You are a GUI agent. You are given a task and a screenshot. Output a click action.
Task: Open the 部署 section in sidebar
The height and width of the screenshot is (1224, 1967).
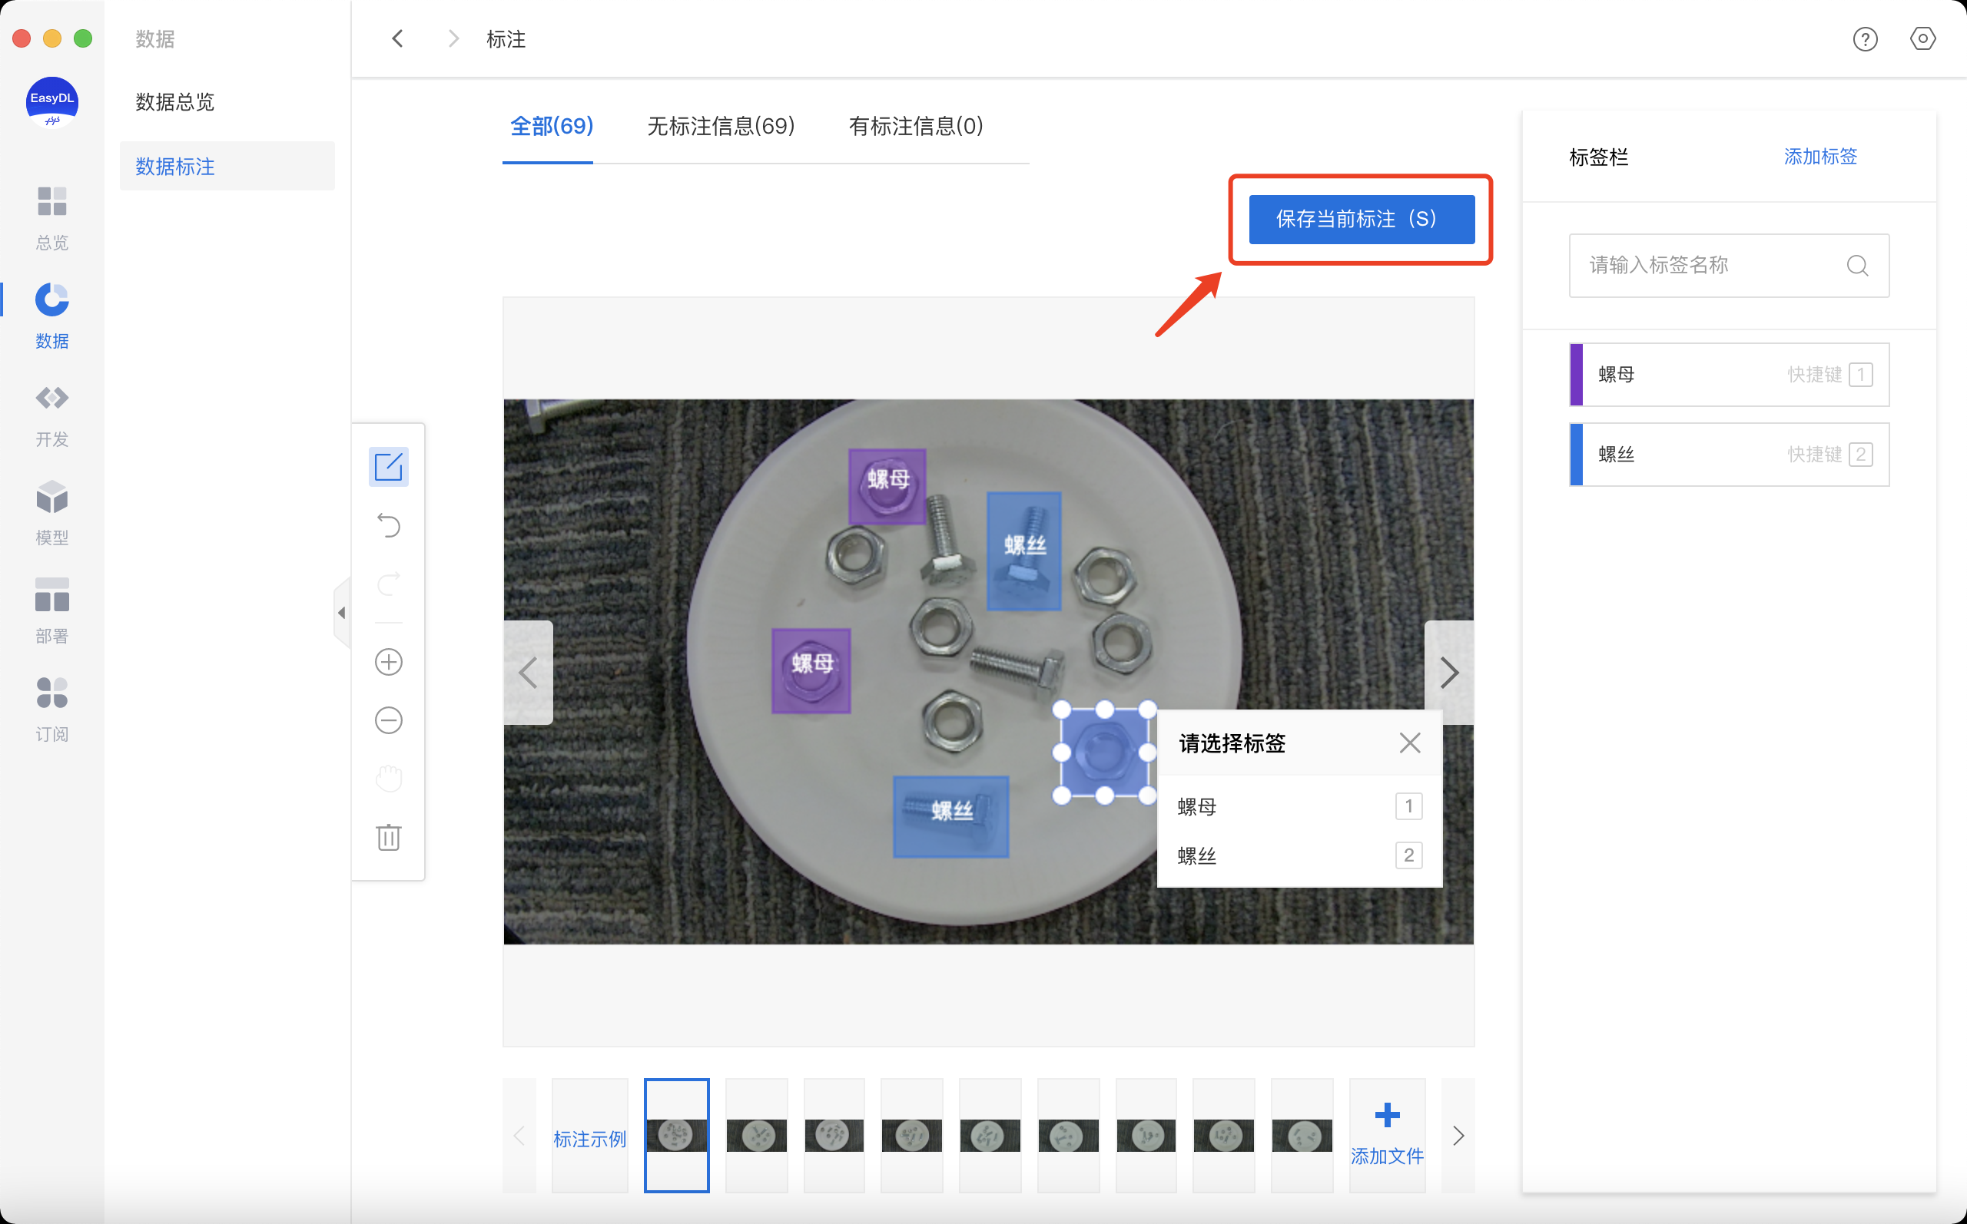(x=51, y=611)
